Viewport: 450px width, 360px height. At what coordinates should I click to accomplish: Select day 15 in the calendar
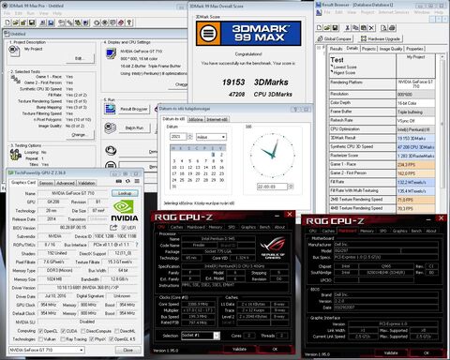coord(214,168)
